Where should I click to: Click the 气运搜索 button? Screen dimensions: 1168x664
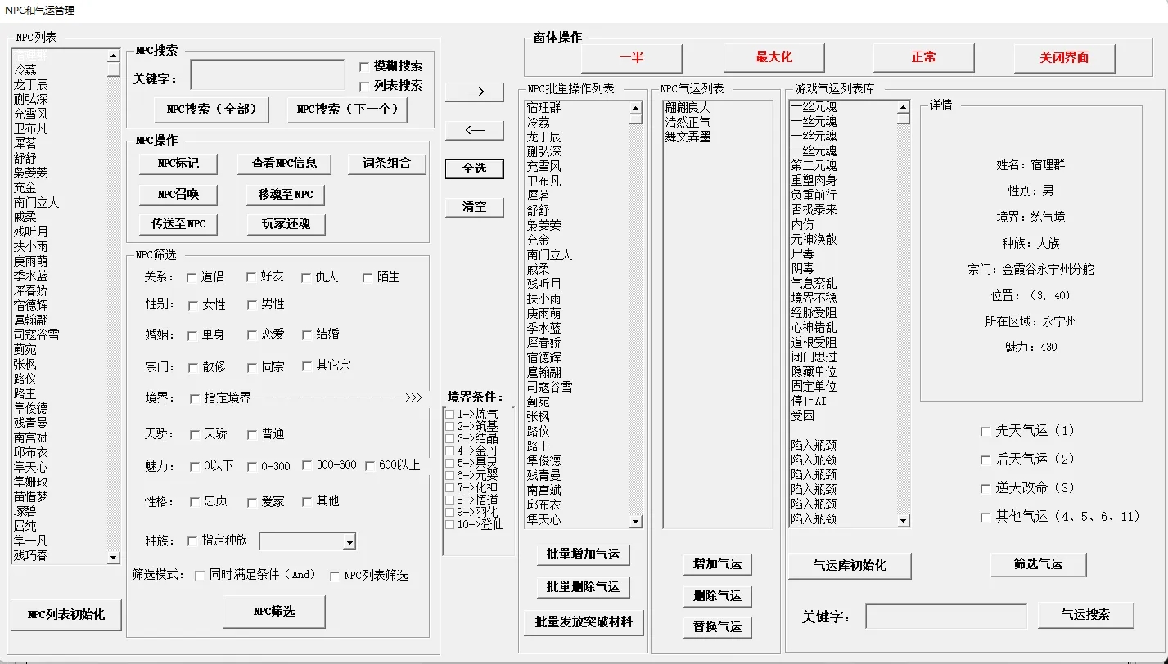tap(1085, 615)
